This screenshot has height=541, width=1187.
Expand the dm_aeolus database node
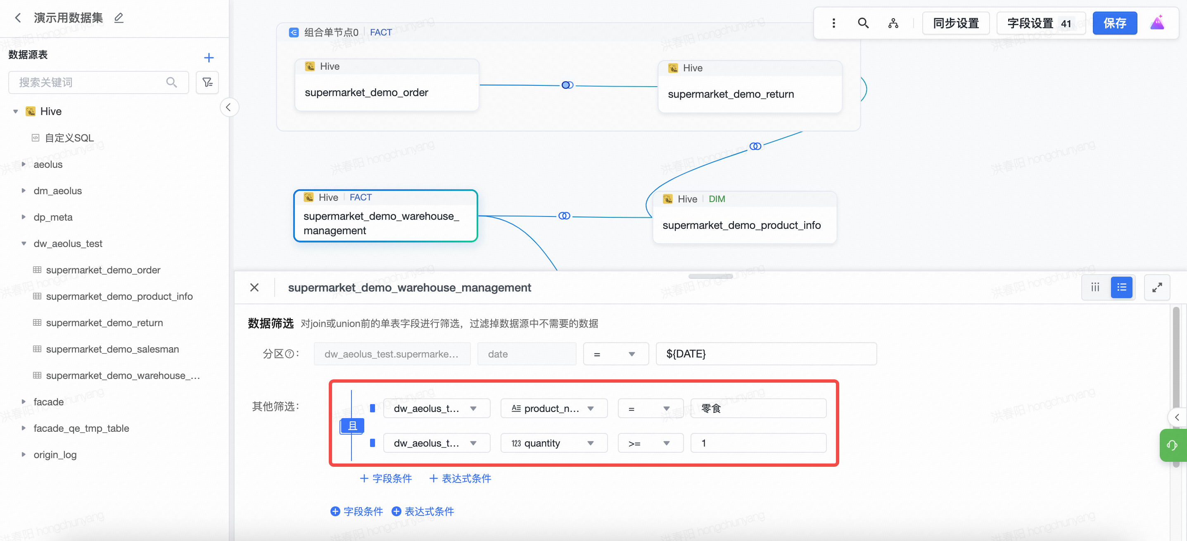(24, 191)
